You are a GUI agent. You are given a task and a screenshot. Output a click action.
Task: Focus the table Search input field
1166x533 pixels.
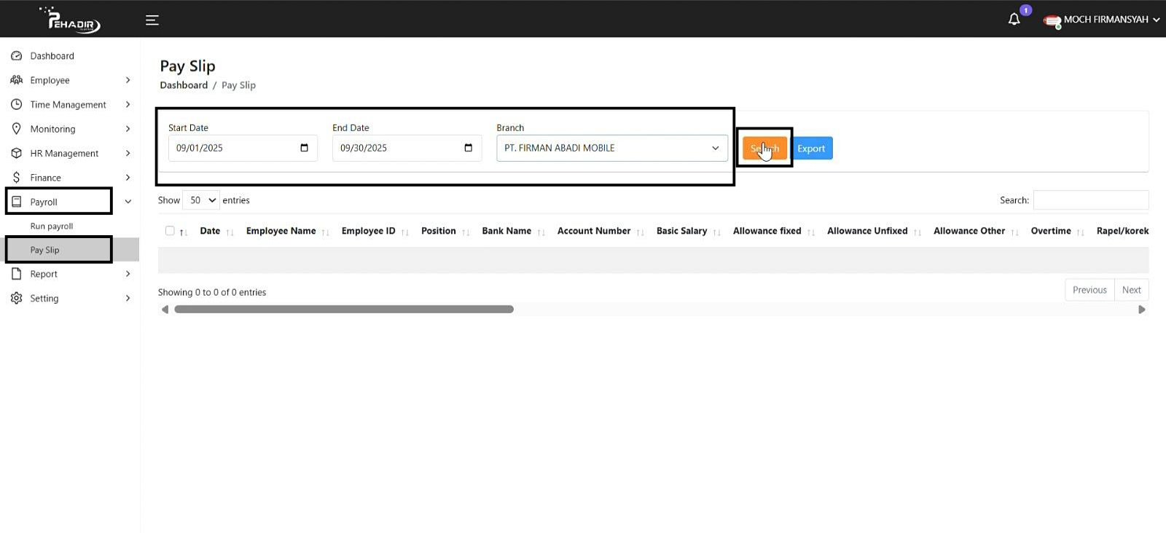1090,200
